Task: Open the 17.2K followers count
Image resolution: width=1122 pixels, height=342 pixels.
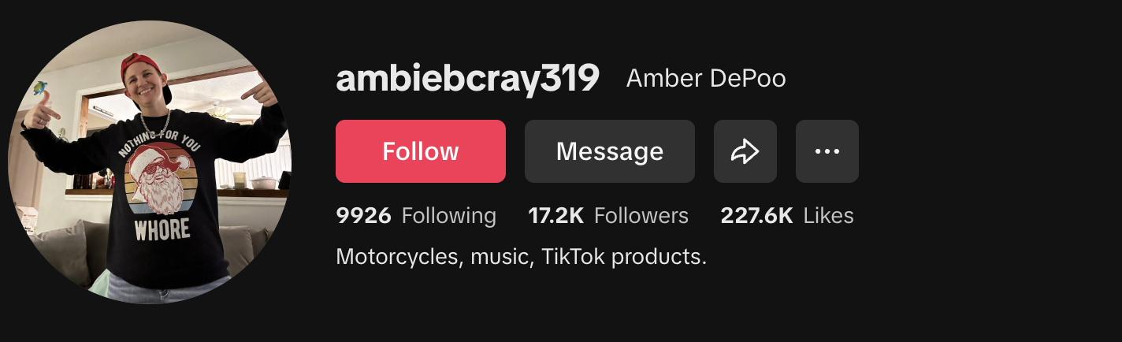Action: point(555,216)
